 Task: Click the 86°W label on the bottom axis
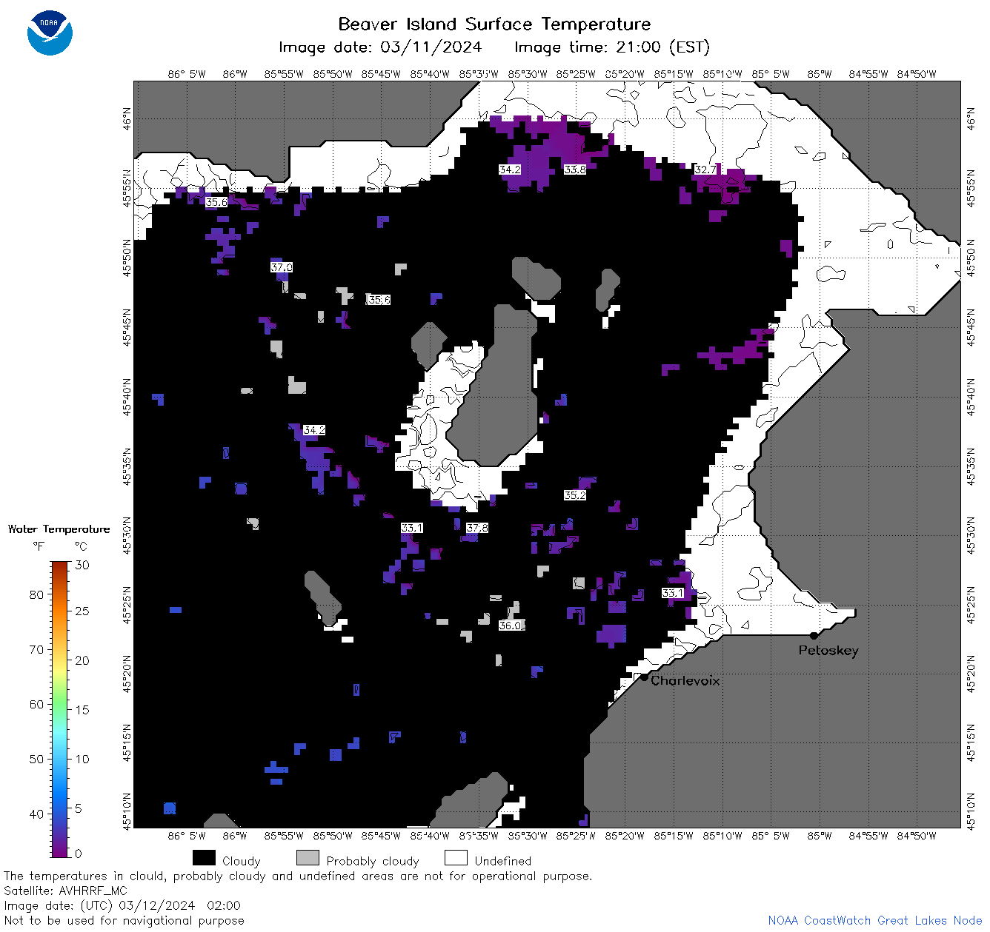pyautogui.click(x=235, y=836)
